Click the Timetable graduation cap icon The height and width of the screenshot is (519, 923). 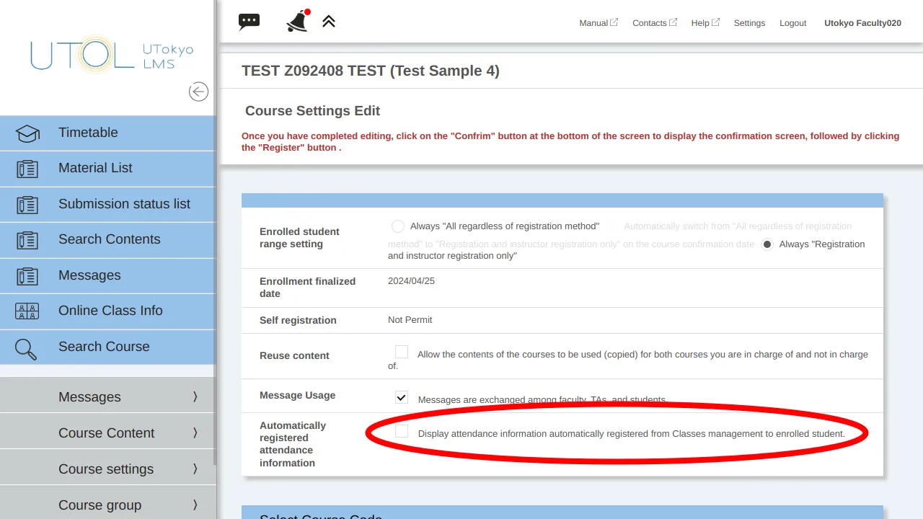coord(27,133)
